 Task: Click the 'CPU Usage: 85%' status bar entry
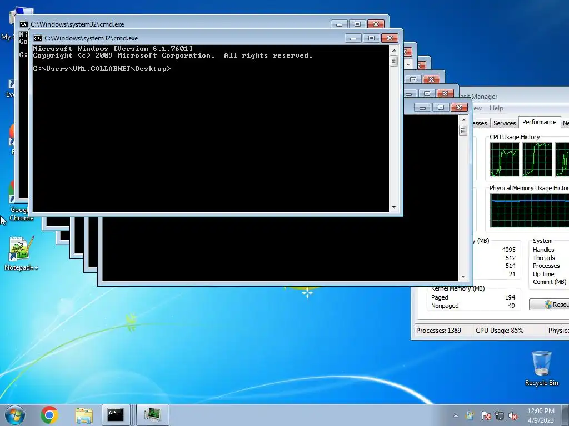pos(500,331)
